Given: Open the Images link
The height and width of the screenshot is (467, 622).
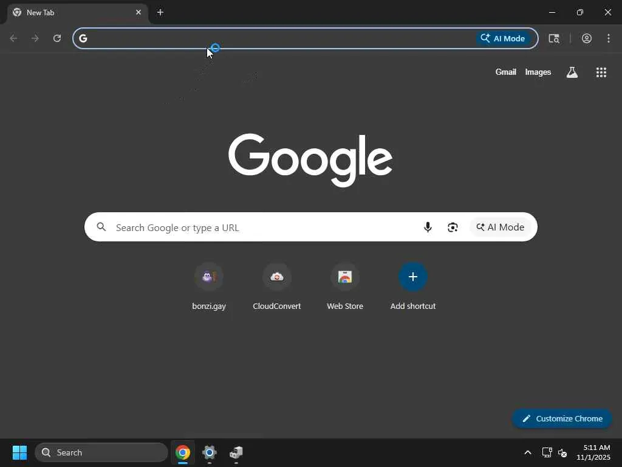Looking at the screenshot, I should (538, 72).
